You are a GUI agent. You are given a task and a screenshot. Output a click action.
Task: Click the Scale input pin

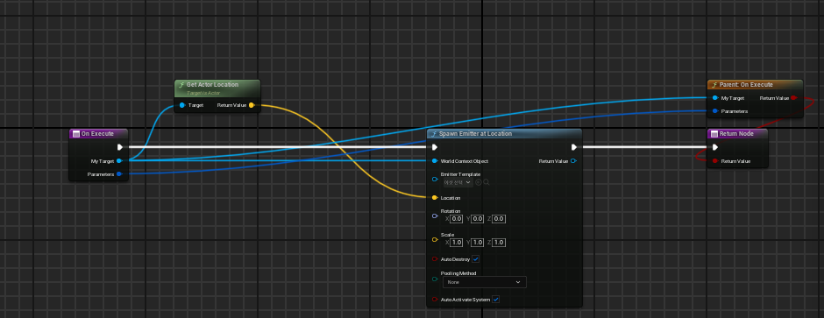point(435,240)
